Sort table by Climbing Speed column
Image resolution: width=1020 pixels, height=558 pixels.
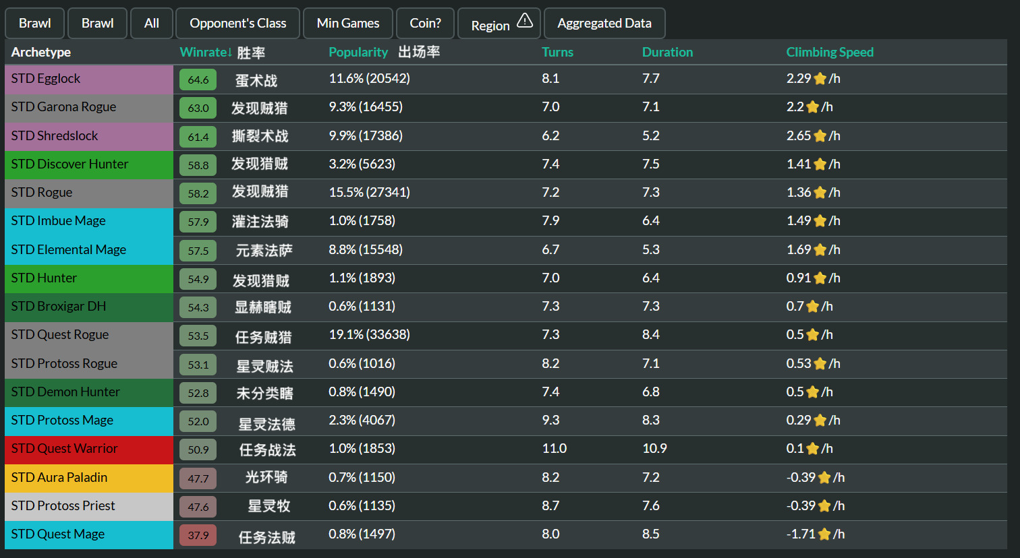(829, 53)
